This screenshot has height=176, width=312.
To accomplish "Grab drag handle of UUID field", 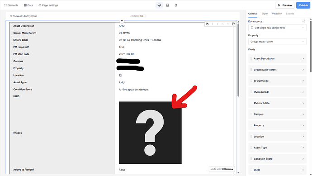I will [x=251, y=170].
